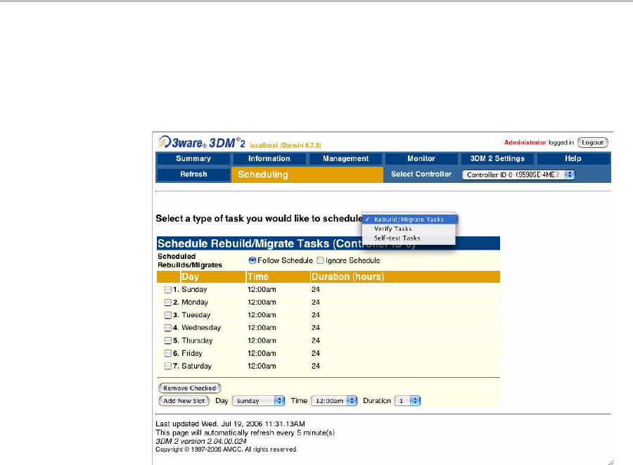Viewport: 633px width, 465px height.
Task: Open the Monitor menu
Action: [x=421, y=158]
